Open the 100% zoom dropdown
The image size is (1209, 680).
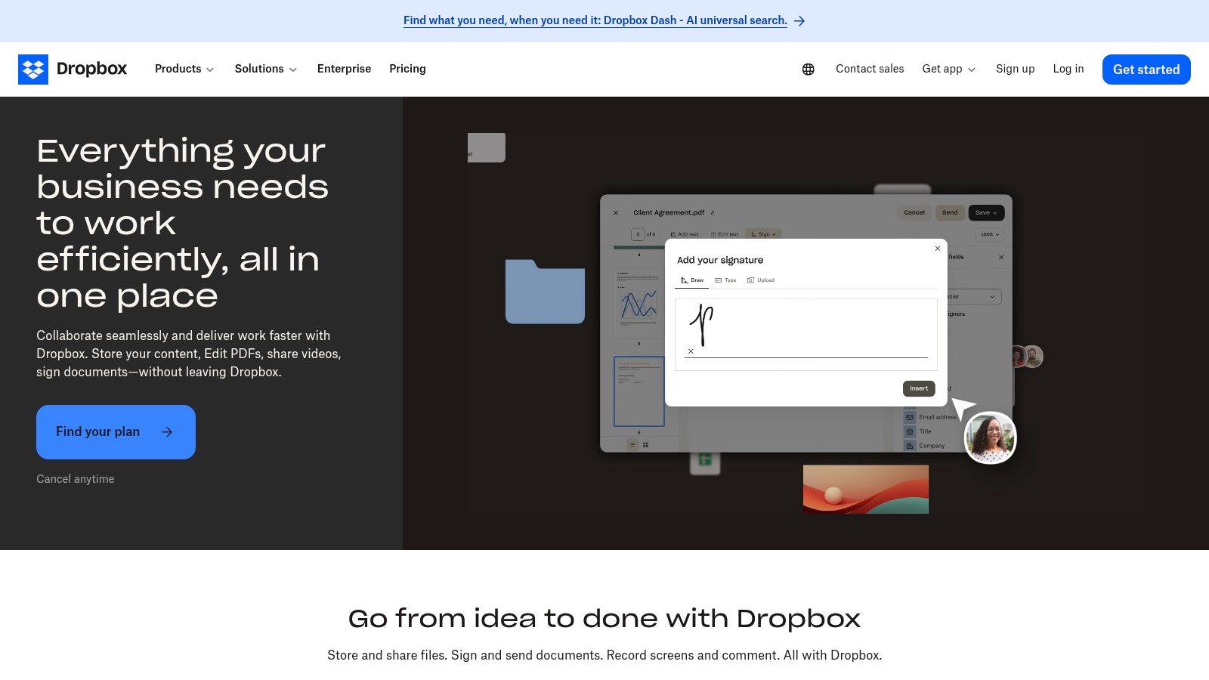[990, 235]
